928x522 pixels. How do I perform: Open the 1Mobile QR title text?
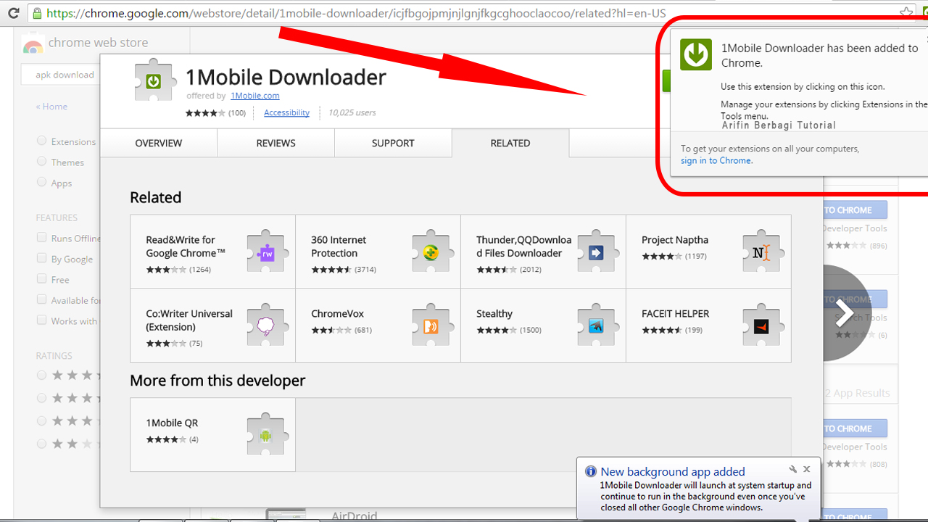tap(172, 423)
